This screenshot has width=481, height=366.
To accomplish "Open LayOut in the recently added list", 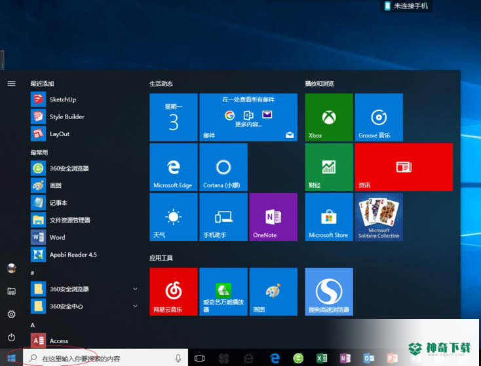I will [83, 134].
